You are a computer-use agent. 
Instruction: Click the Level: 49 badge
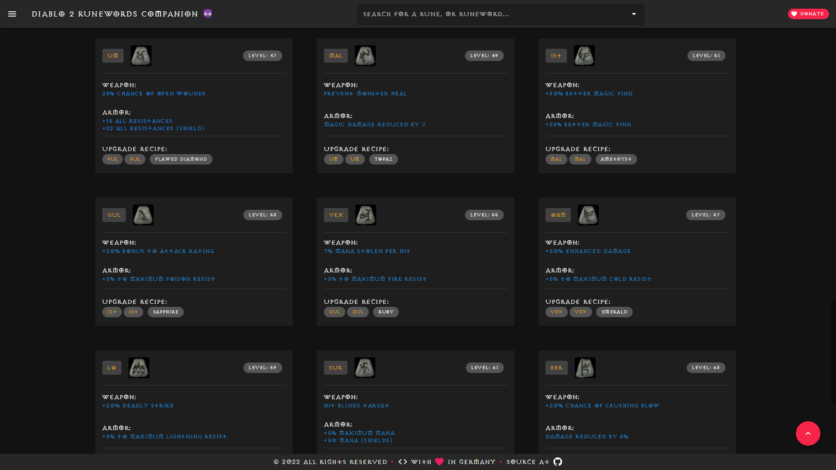pos(484,56)
